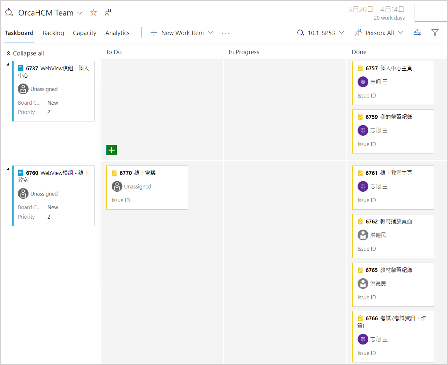Click the Unassigned avatar on card 6737
This screenshot has height=365, width=448.
pyautogui.click(x=23, y=89)
